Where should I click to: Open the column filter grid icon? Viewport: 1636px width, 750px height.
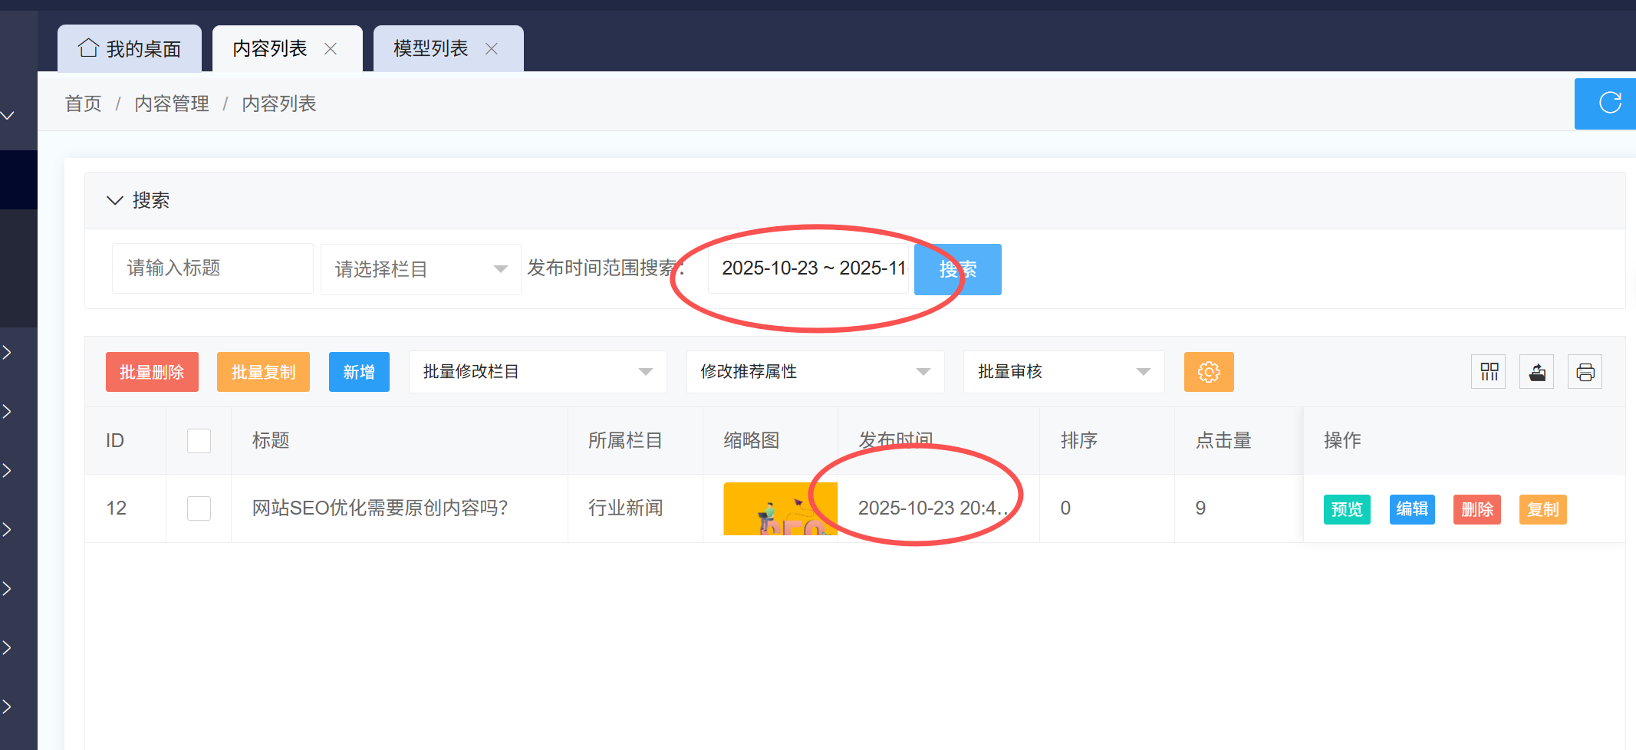(1489, 372)
